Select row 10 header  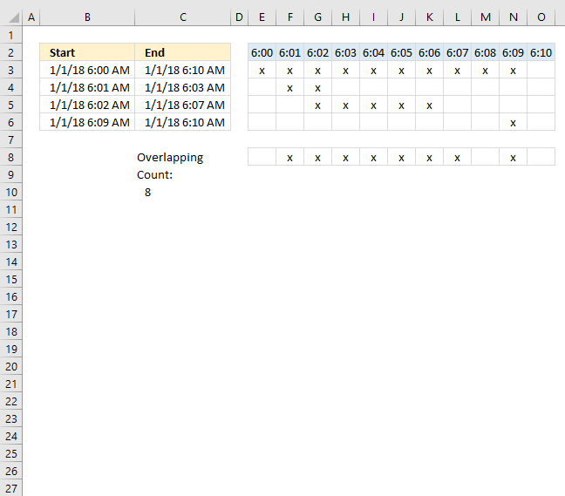coord(10,192)
